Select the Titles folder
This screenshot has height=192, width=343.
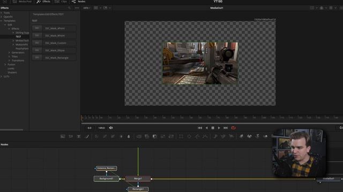[14, 57]
